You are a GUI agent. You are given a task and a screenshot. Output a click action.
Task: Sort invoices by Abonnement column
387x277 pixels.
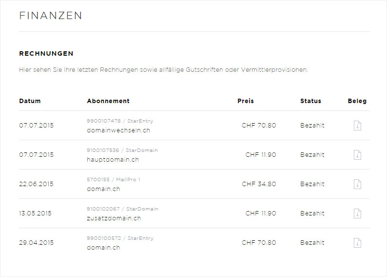[108, 101]
